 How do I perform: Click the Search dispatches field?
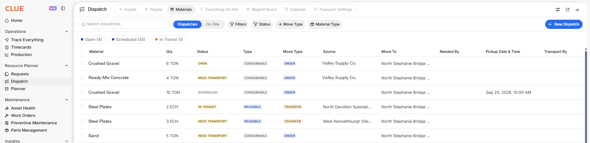[x=124, y=24]
